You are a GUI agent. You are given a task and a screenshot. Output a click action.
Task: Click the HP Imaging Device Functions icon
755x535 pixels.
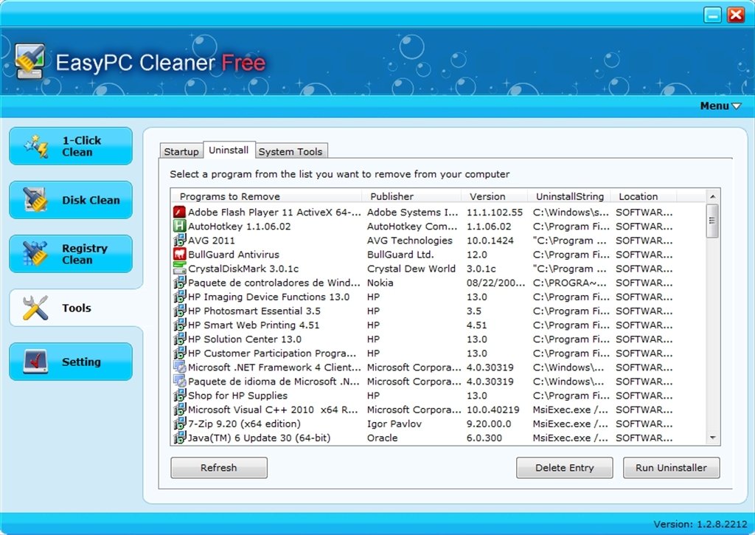click(180, 297)
